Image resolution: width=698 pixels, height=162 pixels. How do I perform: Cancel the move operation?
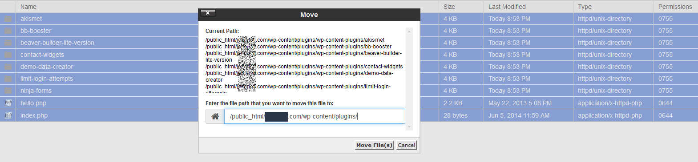[406, 145]
